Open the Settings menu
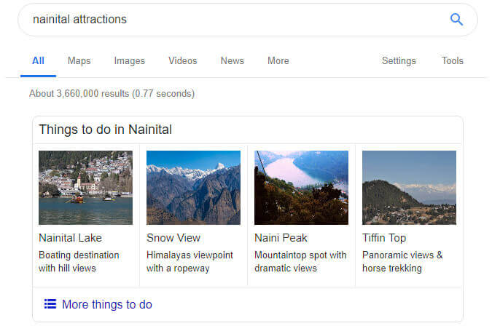The height and width of the screenshot is (326, 492). pyautogui.click(x=399, y=60)
